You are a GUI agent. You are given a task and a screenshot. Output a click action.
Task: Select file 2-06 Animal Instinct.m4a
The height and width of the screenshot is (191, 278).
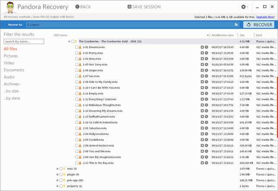[98, 145]
